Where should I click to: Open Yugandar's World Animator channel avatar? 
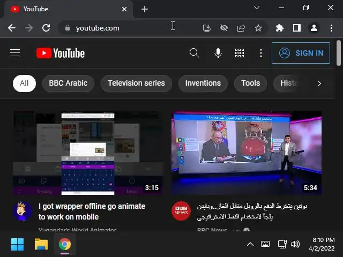click(x=23, y=211)
